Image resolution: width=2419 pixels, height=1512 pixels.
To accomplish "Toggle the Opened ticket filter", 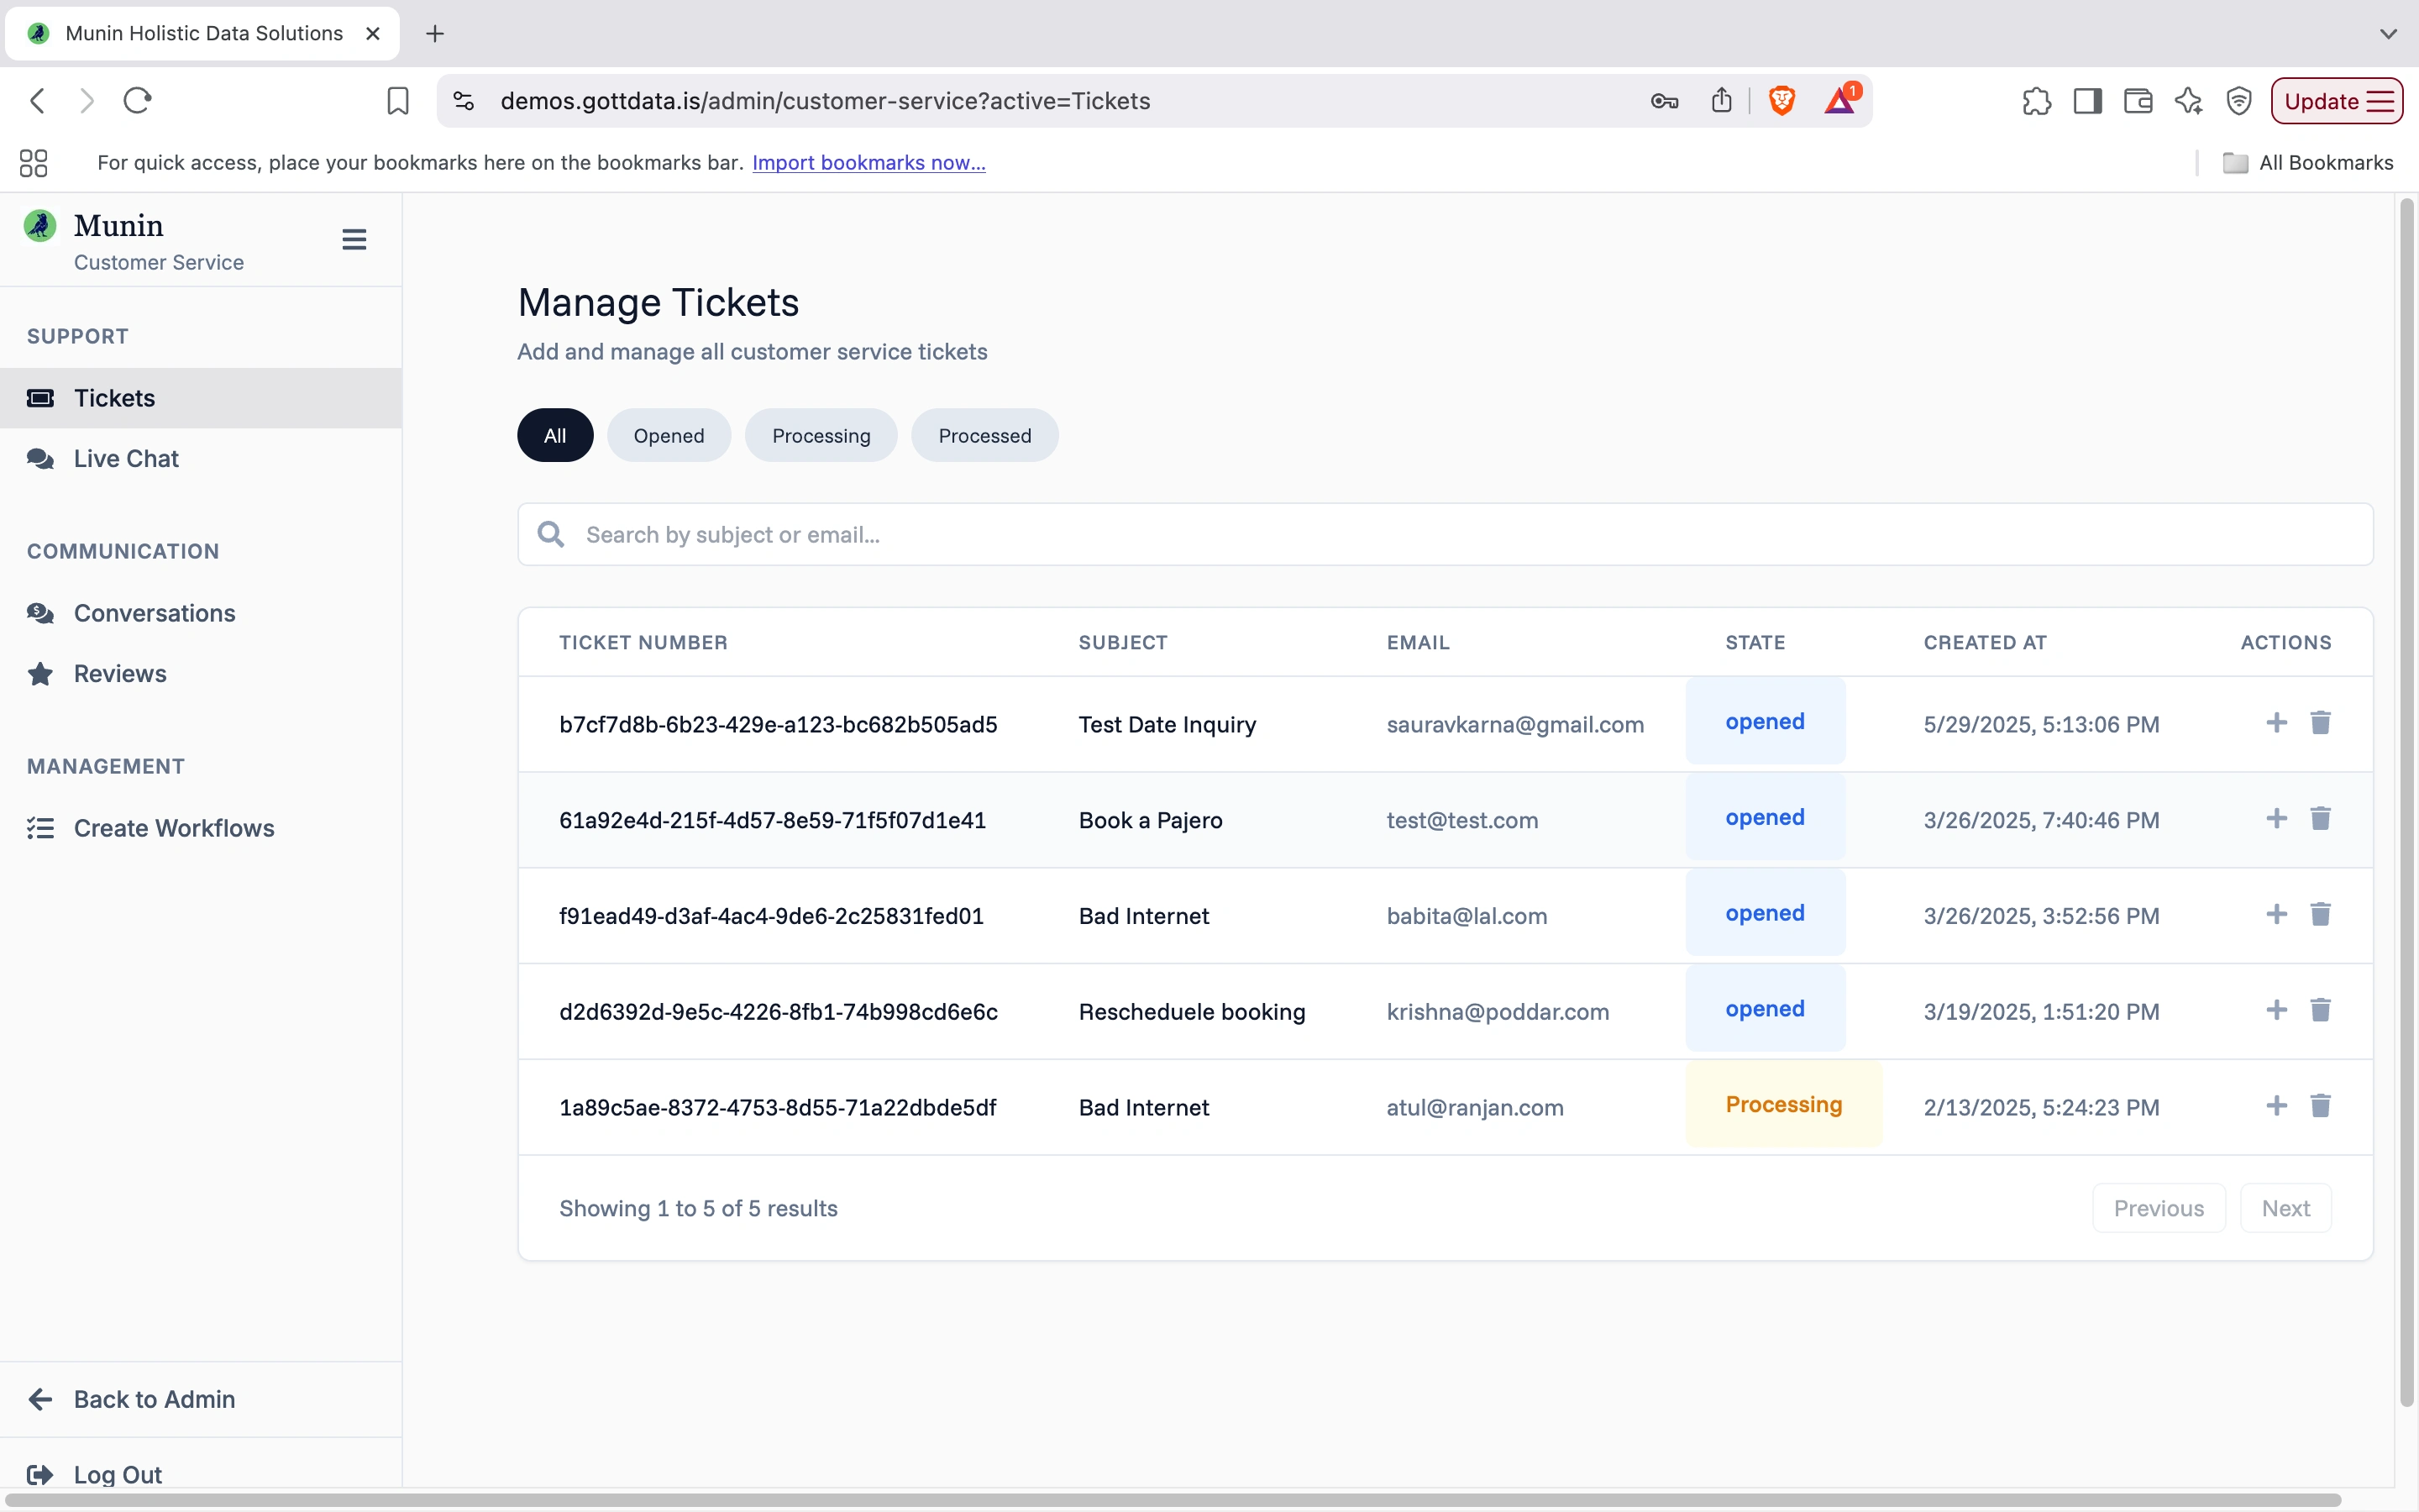I will [x=669, y=435].
